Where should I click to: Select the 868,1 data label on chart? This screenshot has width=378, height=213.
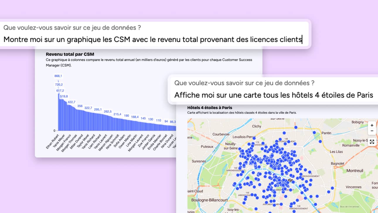[58, 76]
